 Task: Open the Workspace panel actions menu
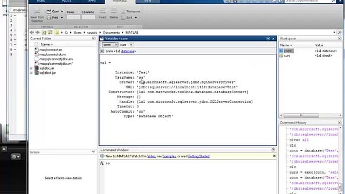pyautogui.click(x=340, y=38)
